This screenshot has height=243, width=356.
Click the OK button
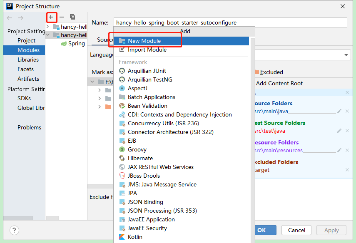coord(266,230)
